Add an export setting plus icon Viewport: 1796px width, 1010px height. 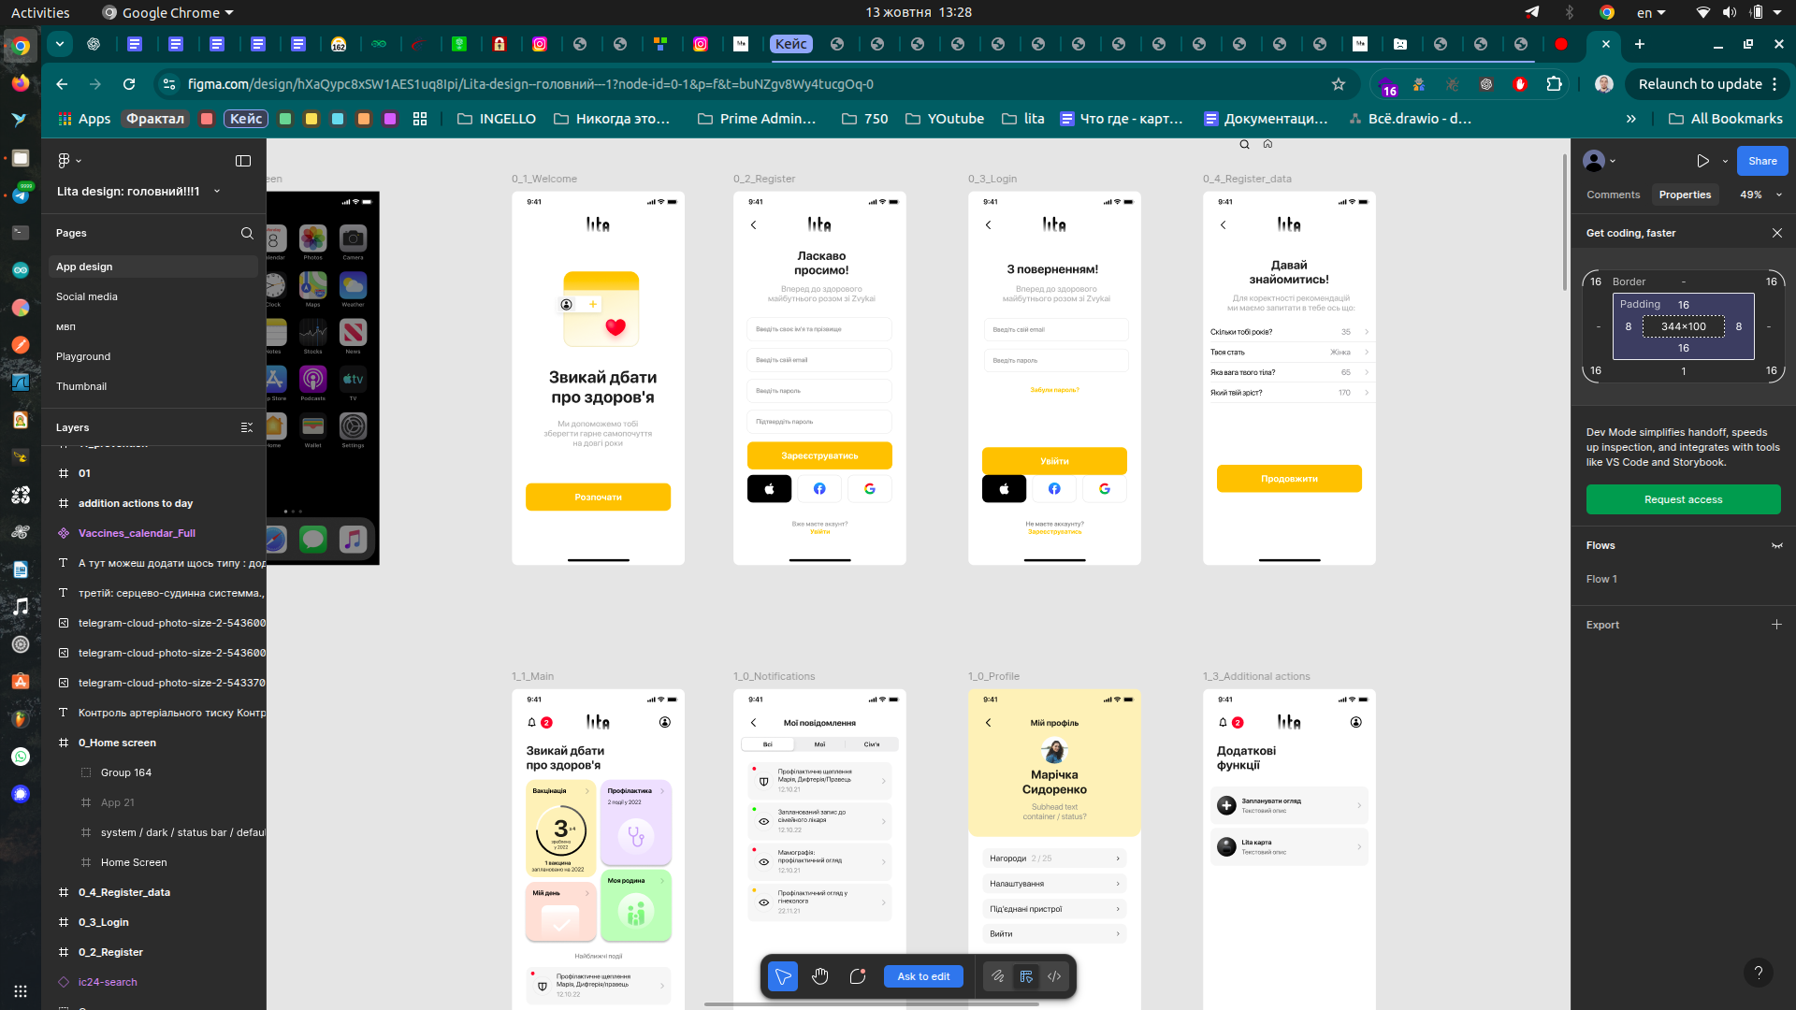coord(1776,625)
